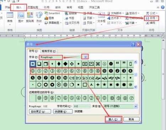Screen dimensions: 166x130
Task: Insert a 交叉引用 (Cross-reference)
Action: coord(72,23)
